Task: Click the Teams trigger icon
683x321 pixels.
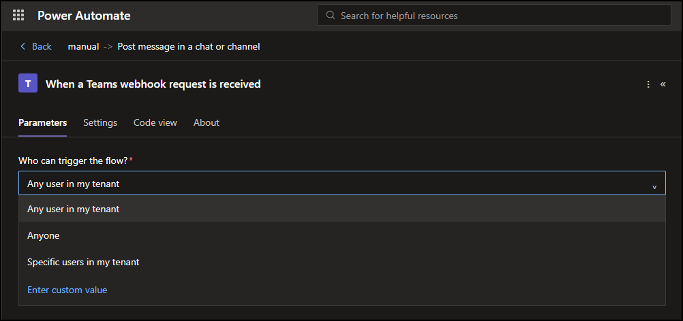Action: coord(27,83)
